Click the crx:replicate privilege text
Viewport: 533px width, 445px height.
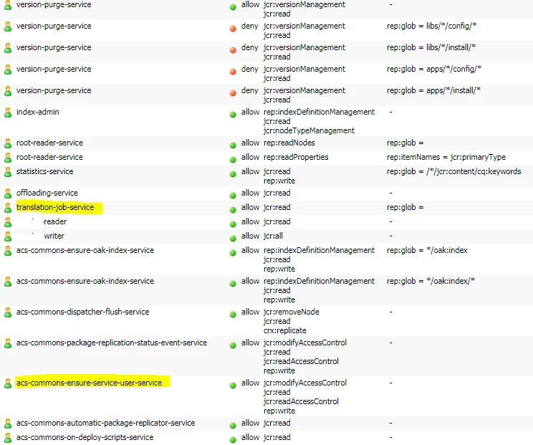click(x=285, y=330)
